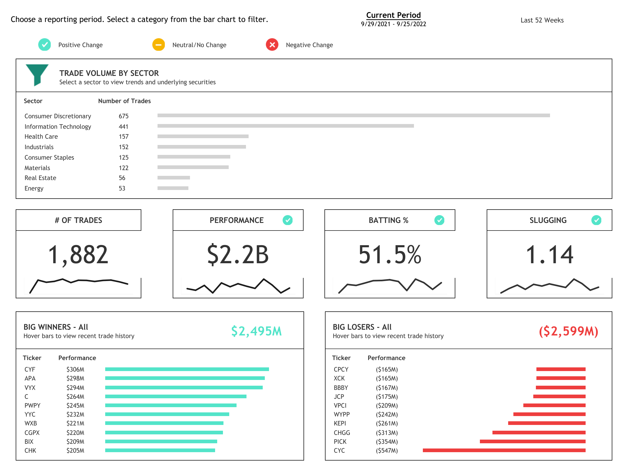Click the Information Technology sector label
This screenshot has width=628, height=471.
[58, 127]
